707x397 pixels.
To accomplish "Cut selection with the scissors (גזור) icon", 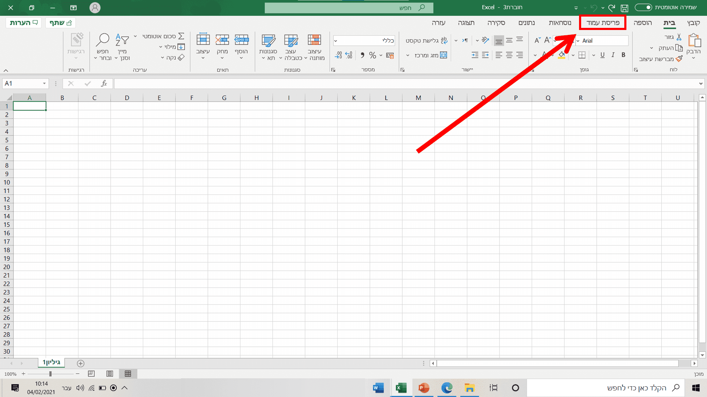I will click(x=679, y=37).
